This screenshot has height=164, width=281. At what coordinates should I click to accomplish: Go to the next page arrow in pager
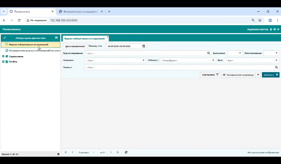pos(111,152)
